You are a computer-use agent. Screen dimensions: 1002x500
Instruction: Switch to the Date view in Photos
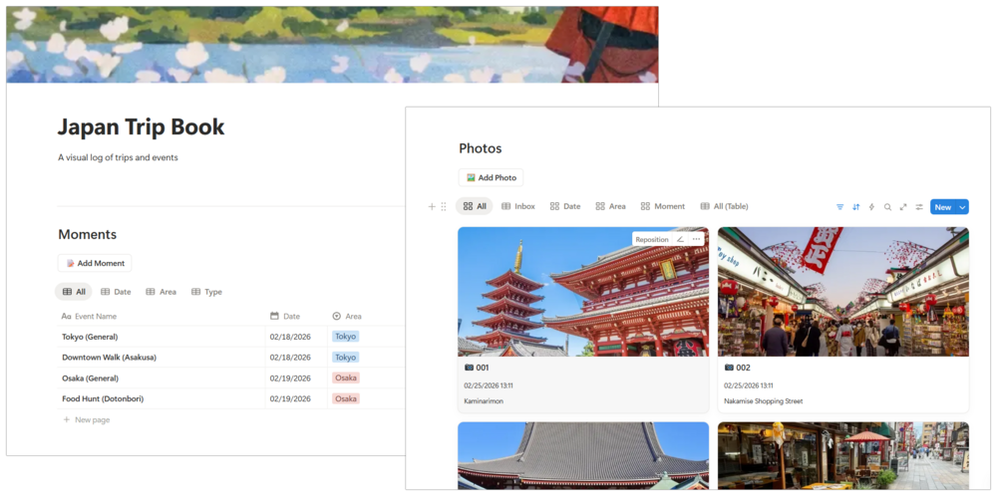click(565, 206)
